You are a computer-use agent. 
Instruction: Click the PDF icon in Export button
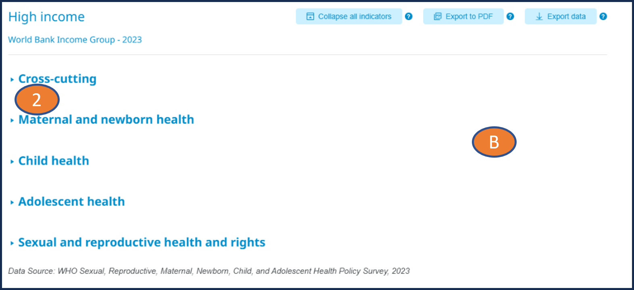(438, 16)
